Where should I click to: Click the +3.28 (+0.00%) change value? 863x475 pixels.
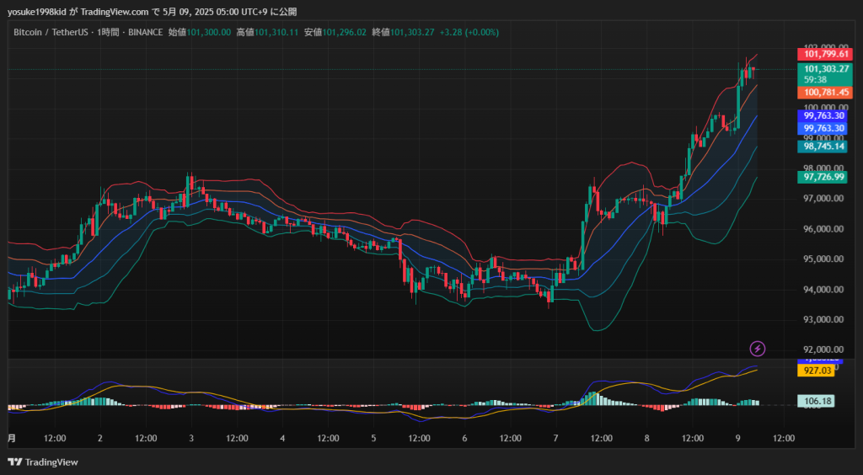click(469, 33)
